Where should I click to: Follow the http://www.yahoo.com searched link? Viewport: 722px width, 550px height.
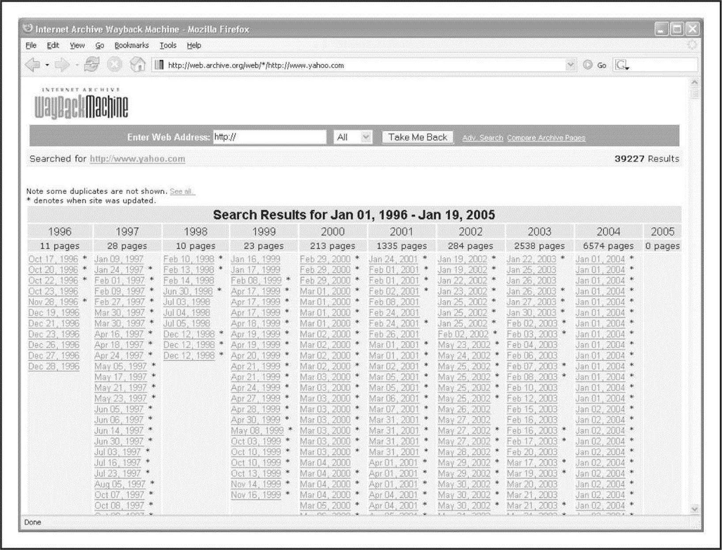[x=137, y=159]
